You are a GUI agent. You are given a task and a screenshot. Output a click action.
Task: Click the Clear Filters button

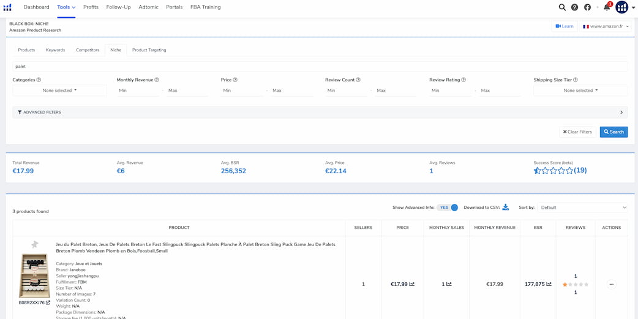click(578, 132)
